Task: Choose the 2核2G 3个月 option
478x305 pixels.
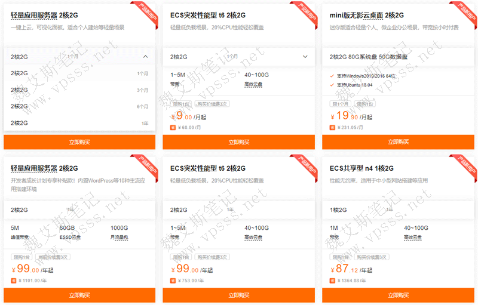Action: [x=79, y=90]
